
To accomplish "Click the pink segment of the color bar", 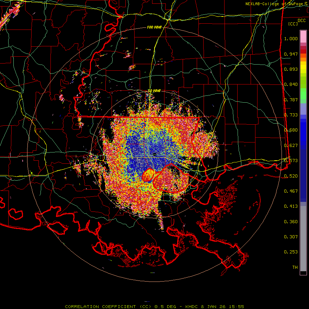I will point(303,36).
